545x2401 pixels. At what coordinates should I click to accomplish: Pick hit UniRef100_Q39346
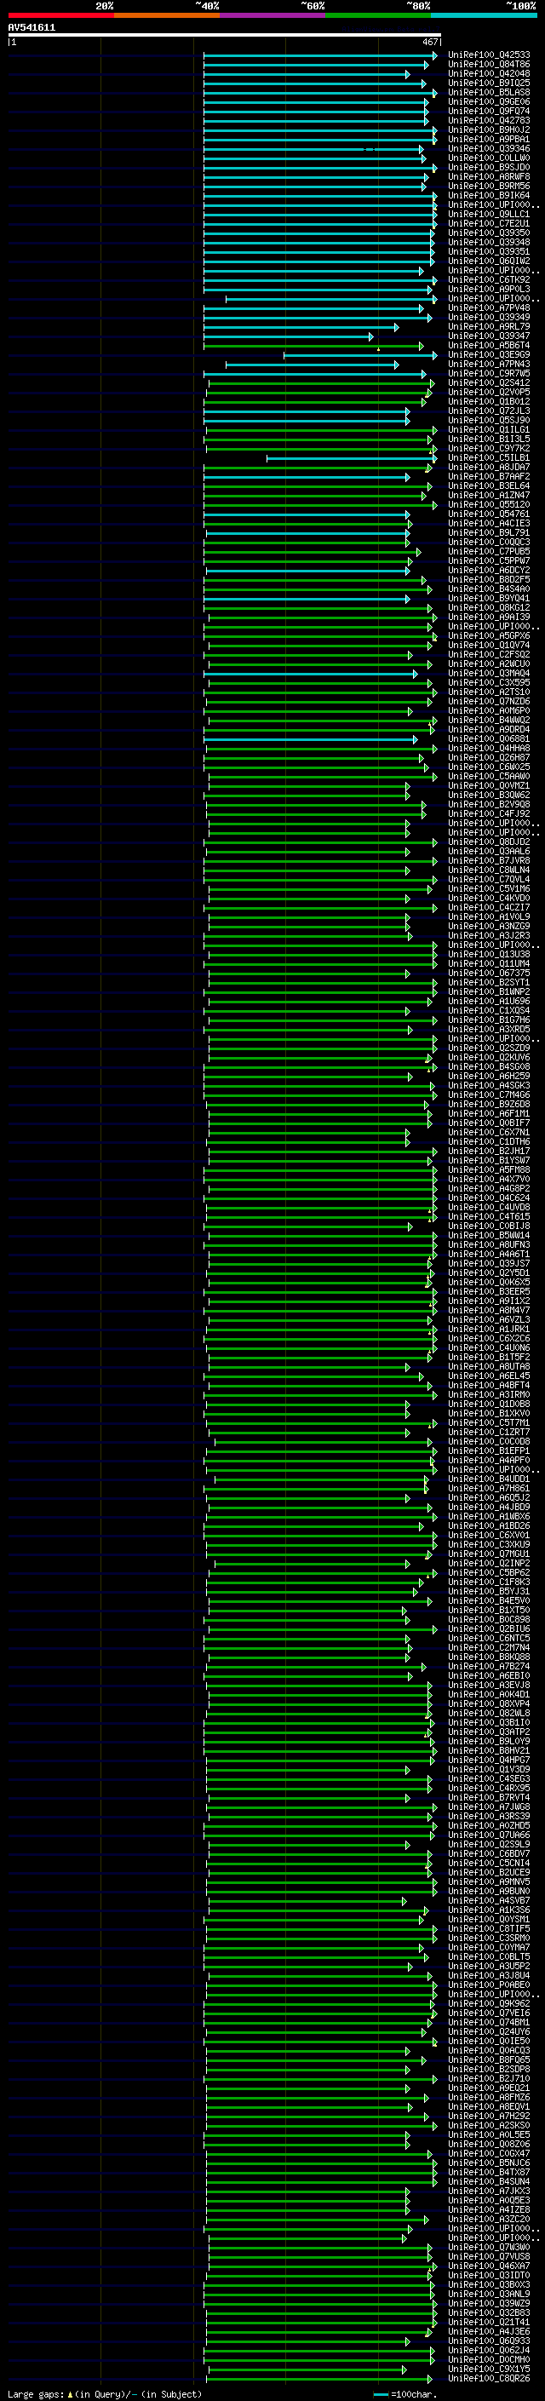[x=488, y=149]
